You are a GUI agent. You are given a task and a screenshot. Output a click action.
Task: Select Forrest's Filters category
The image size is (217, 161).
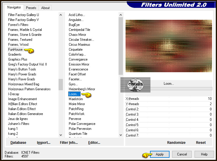18,25
